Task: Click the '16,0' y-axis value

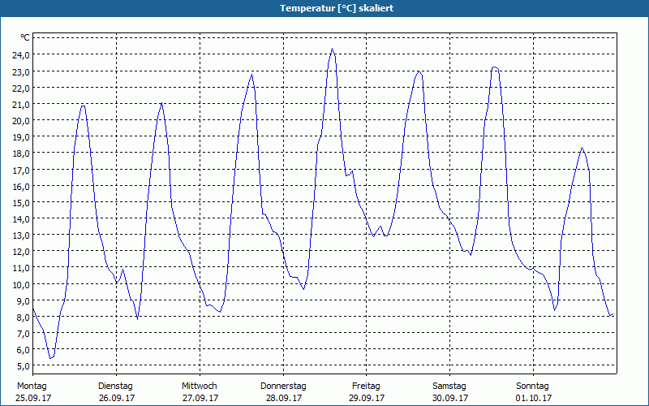Action: click(20, 186)
